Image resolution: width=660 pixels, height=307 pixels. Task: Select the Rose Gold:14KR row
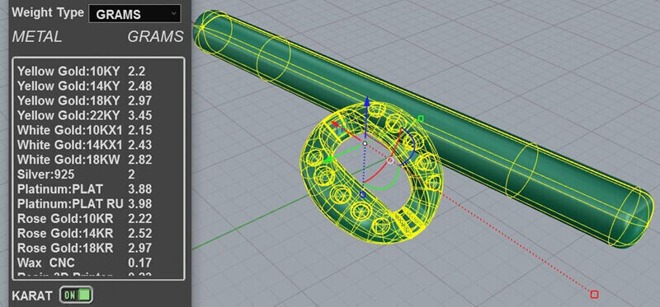(x=98, y=234)
